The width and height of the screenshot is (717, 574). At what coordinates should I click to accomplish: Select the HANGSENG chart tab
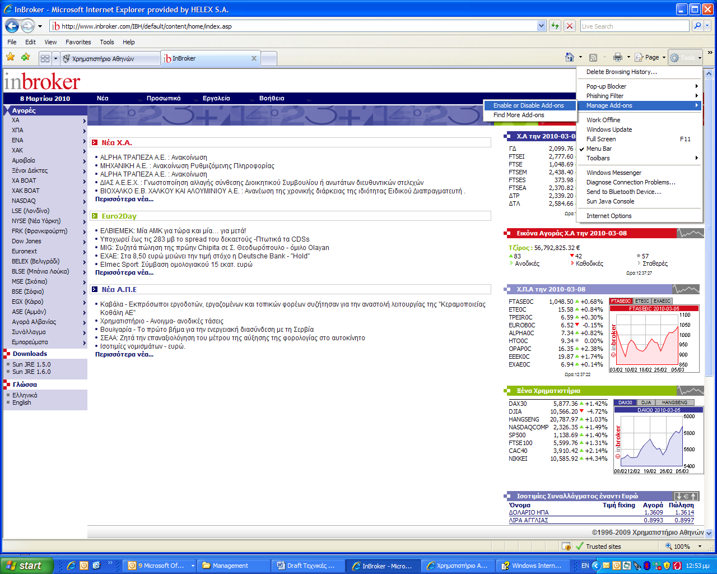pyautogui.click(x=674, y=402)
